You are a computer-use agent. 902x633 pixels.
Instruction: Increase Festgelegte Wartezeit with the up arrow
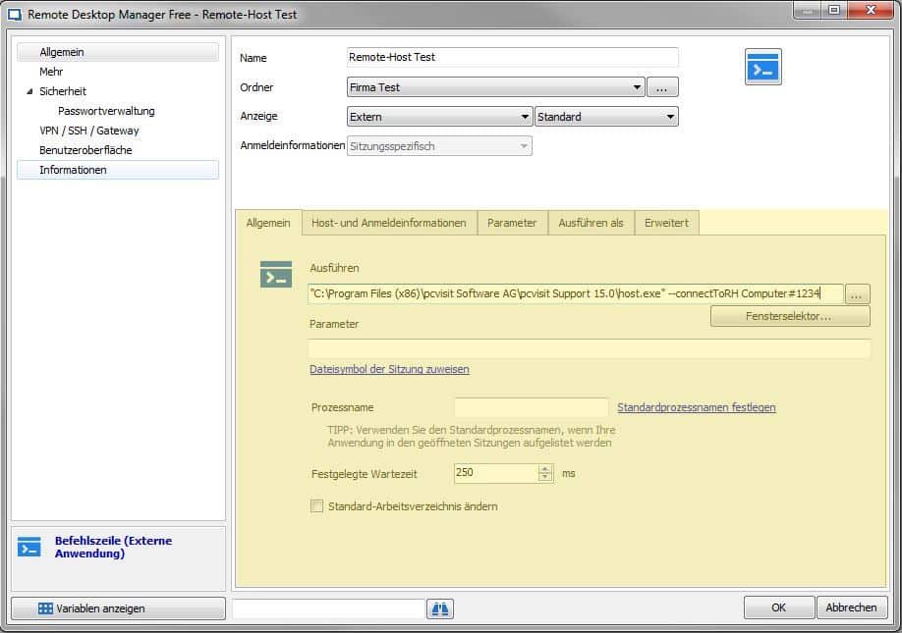[x=545, y=468]
